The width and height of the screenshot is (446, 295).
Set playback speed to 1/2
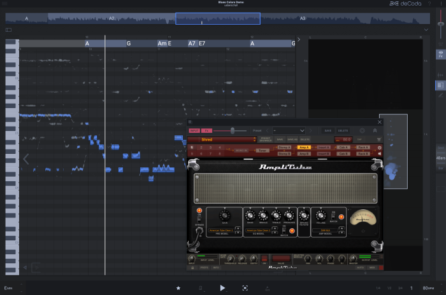(x=389, y=288)
